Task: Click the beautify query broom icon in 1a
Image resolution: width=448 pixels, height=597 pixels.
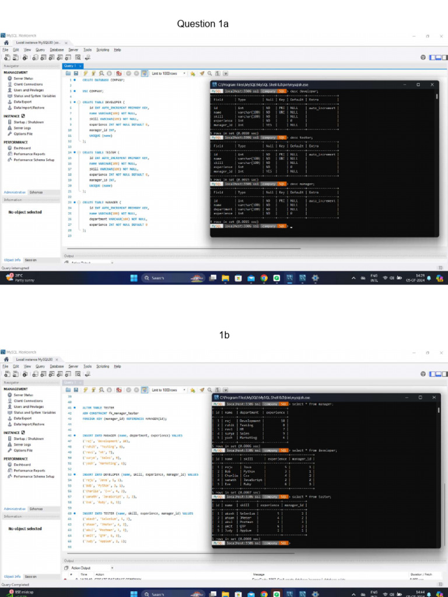Action: click(202, 73)
